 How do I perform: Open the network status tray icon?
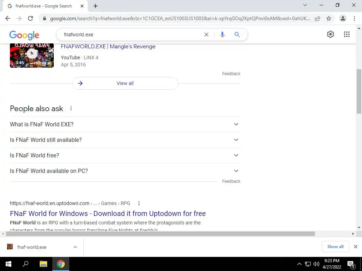pyautogui.click(x=308, y=264)
